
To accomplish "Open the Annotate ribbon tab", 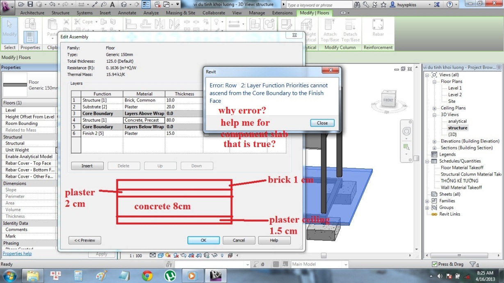I will click(127, 13).
